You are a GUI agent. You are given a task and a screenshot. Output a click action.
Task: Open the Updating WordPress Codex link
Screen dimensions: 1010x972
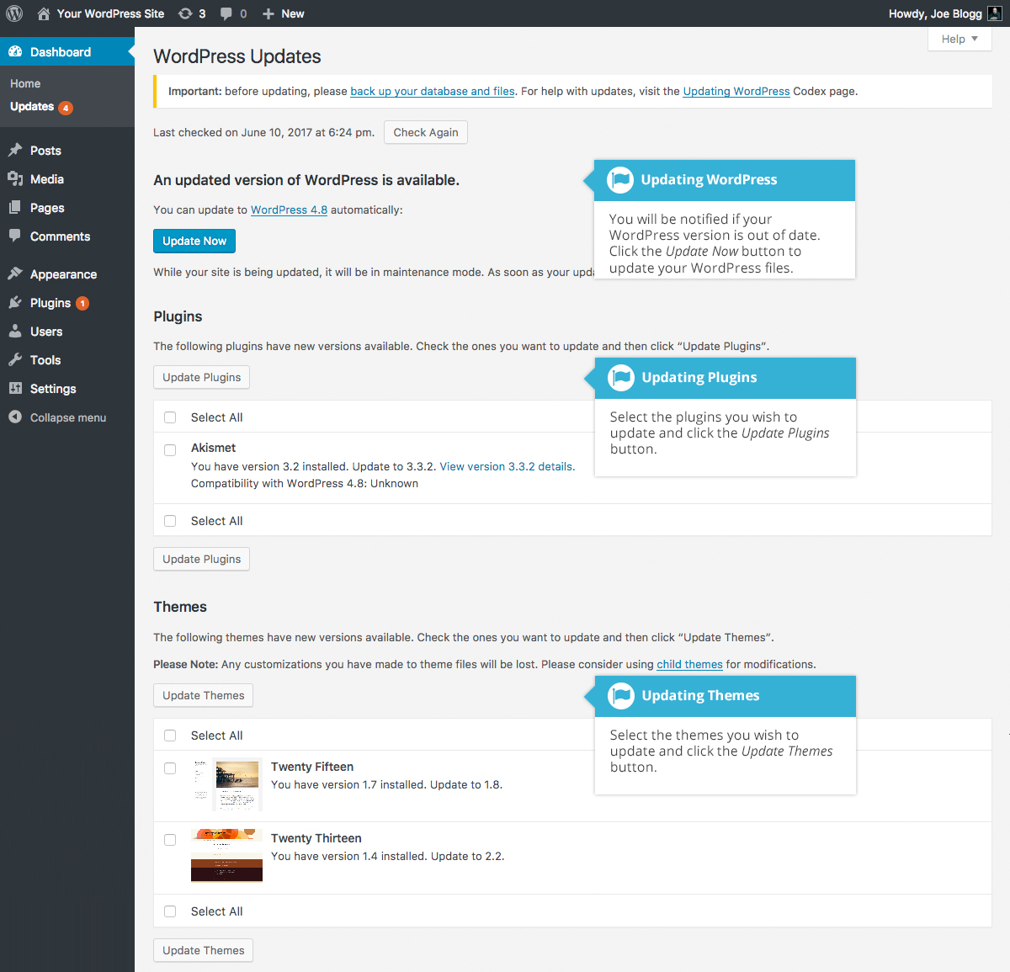736,91
